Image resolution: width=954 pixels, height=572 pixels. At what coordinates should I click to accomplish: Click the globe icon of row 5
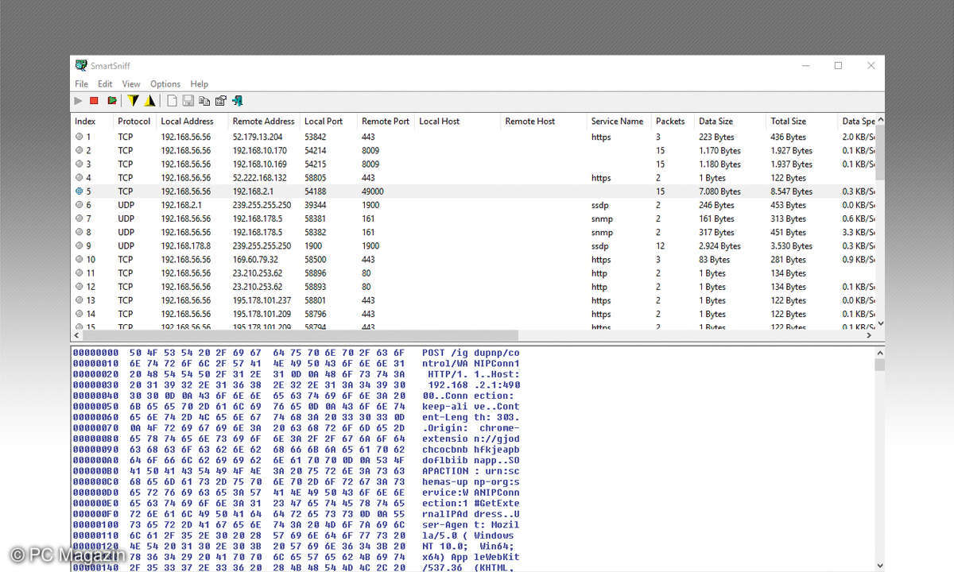79,191
